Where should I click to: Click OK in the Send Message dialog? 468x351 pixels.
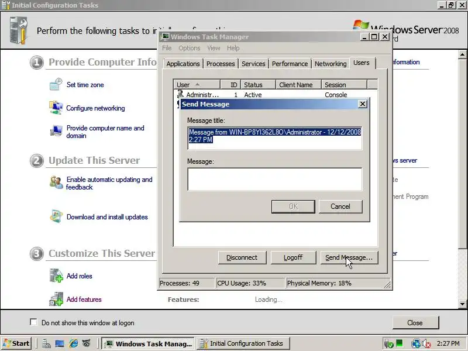[x=293, y=207]
